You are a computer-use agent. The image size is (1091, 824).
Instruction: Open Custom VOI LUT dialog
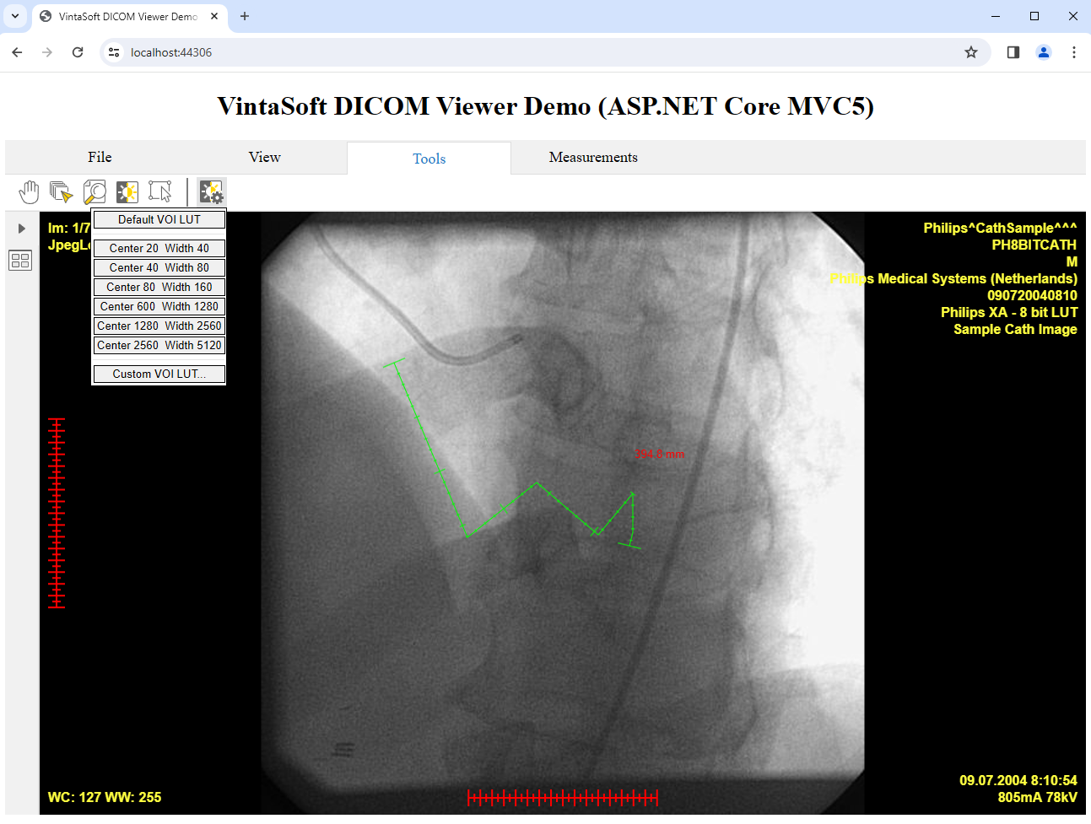click(x=159, y=374)
